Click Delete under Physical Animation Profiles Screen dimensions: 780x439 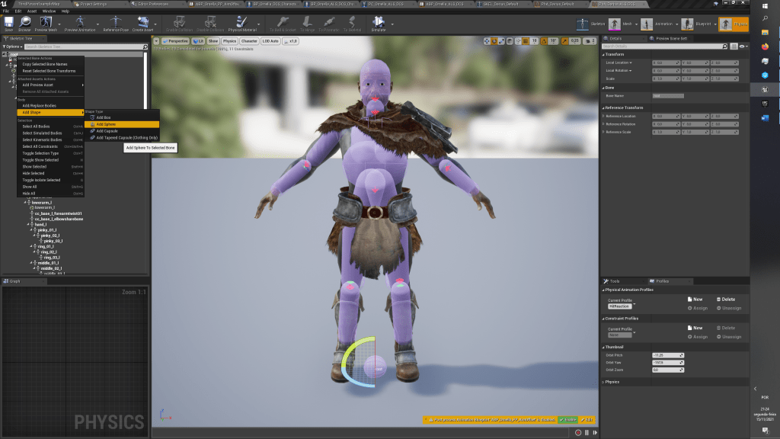(724, 300)
